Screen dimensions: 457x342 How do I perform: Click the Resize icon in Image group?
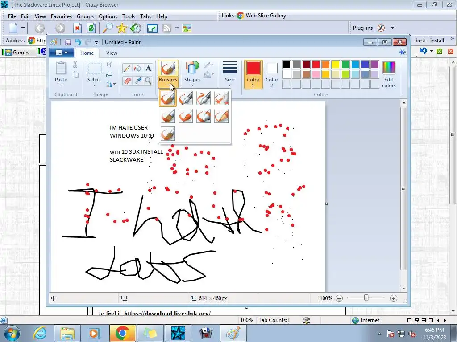coord(109,74)
